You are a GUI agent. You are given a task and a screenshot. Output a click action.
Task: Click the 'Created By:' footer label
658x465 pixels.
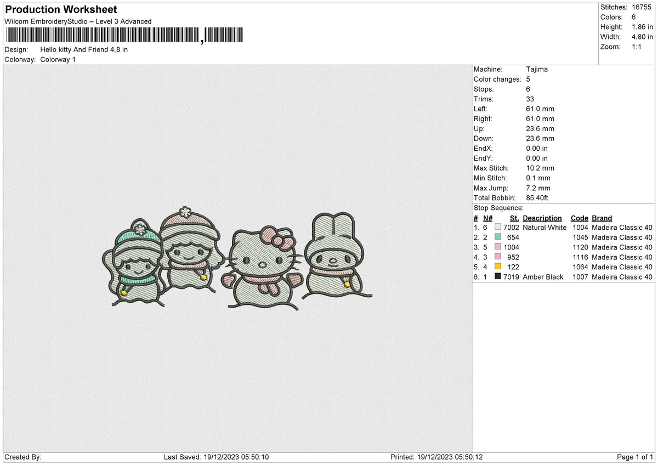coord(23,457)
